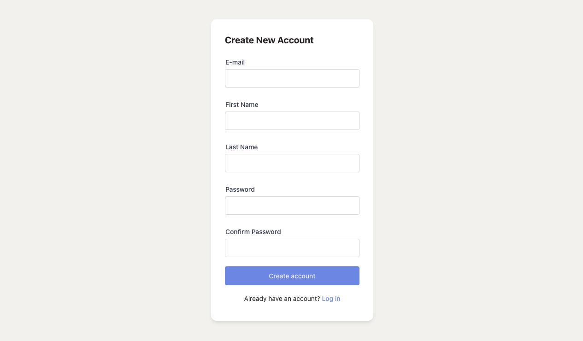Select the Confirm Password field label

[x=253, y=232]
